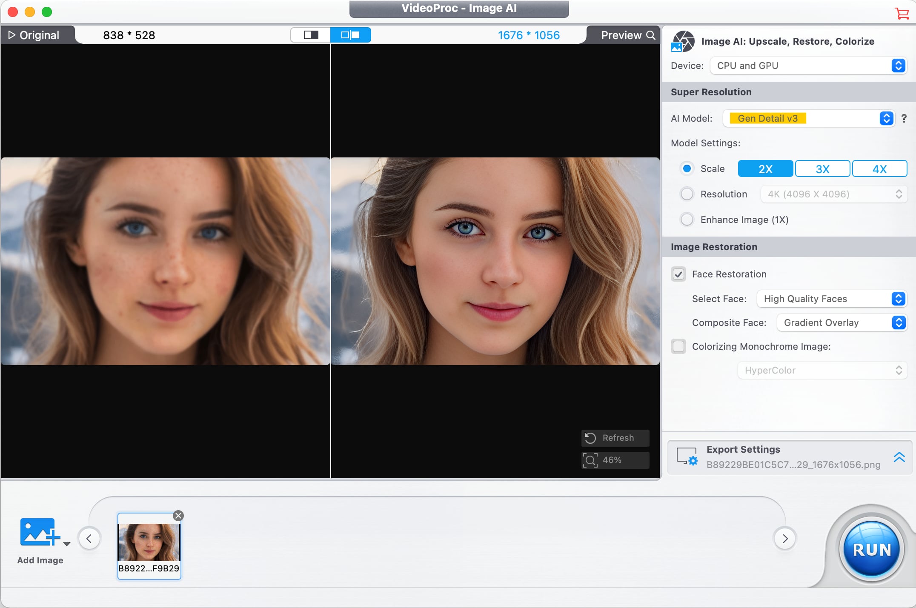The image size is (916, 608).
Task: Go to next images with right arrow
Action: [x=785, y=539]
